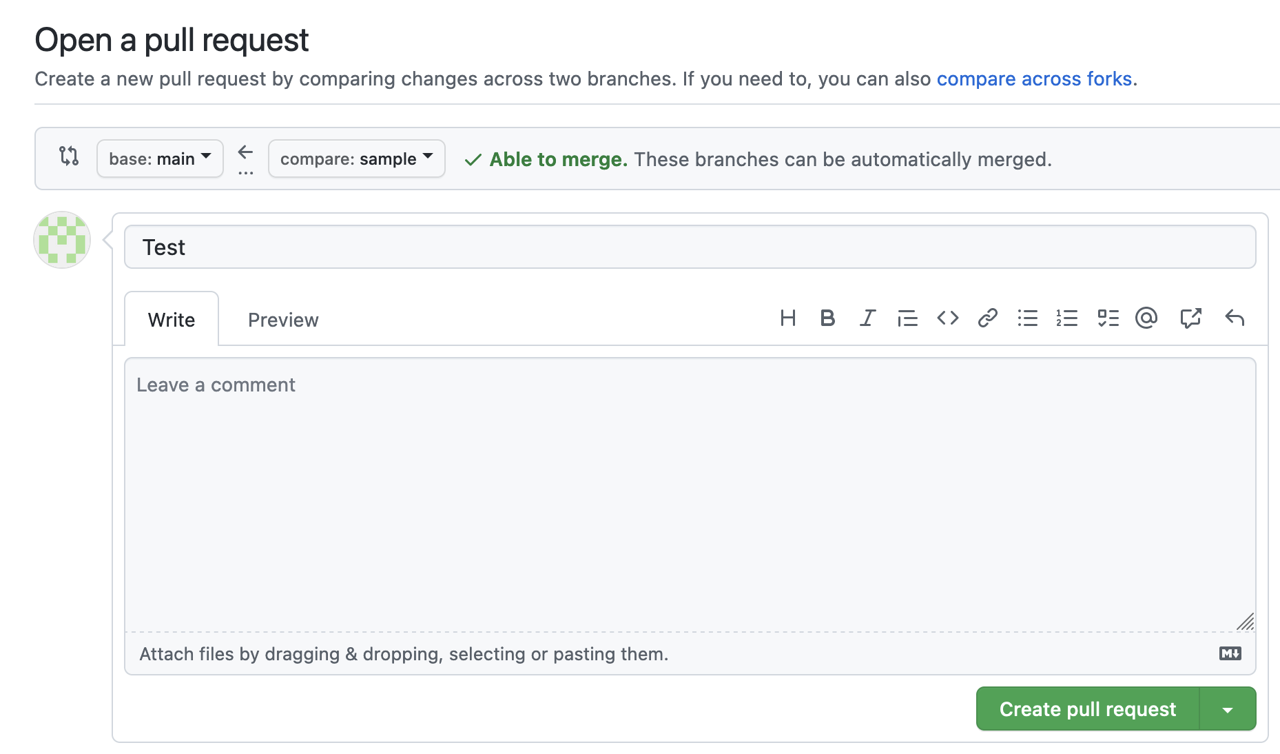
Task: Open the base branch dropdown
Action: [159, 159]
